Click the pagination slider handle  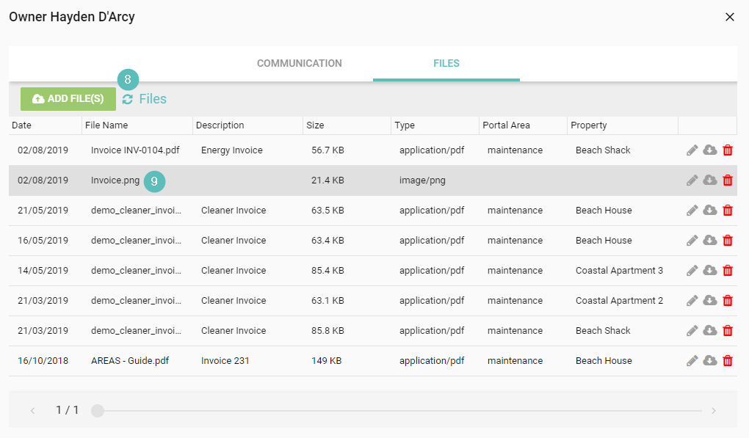[x=98, y=411]
